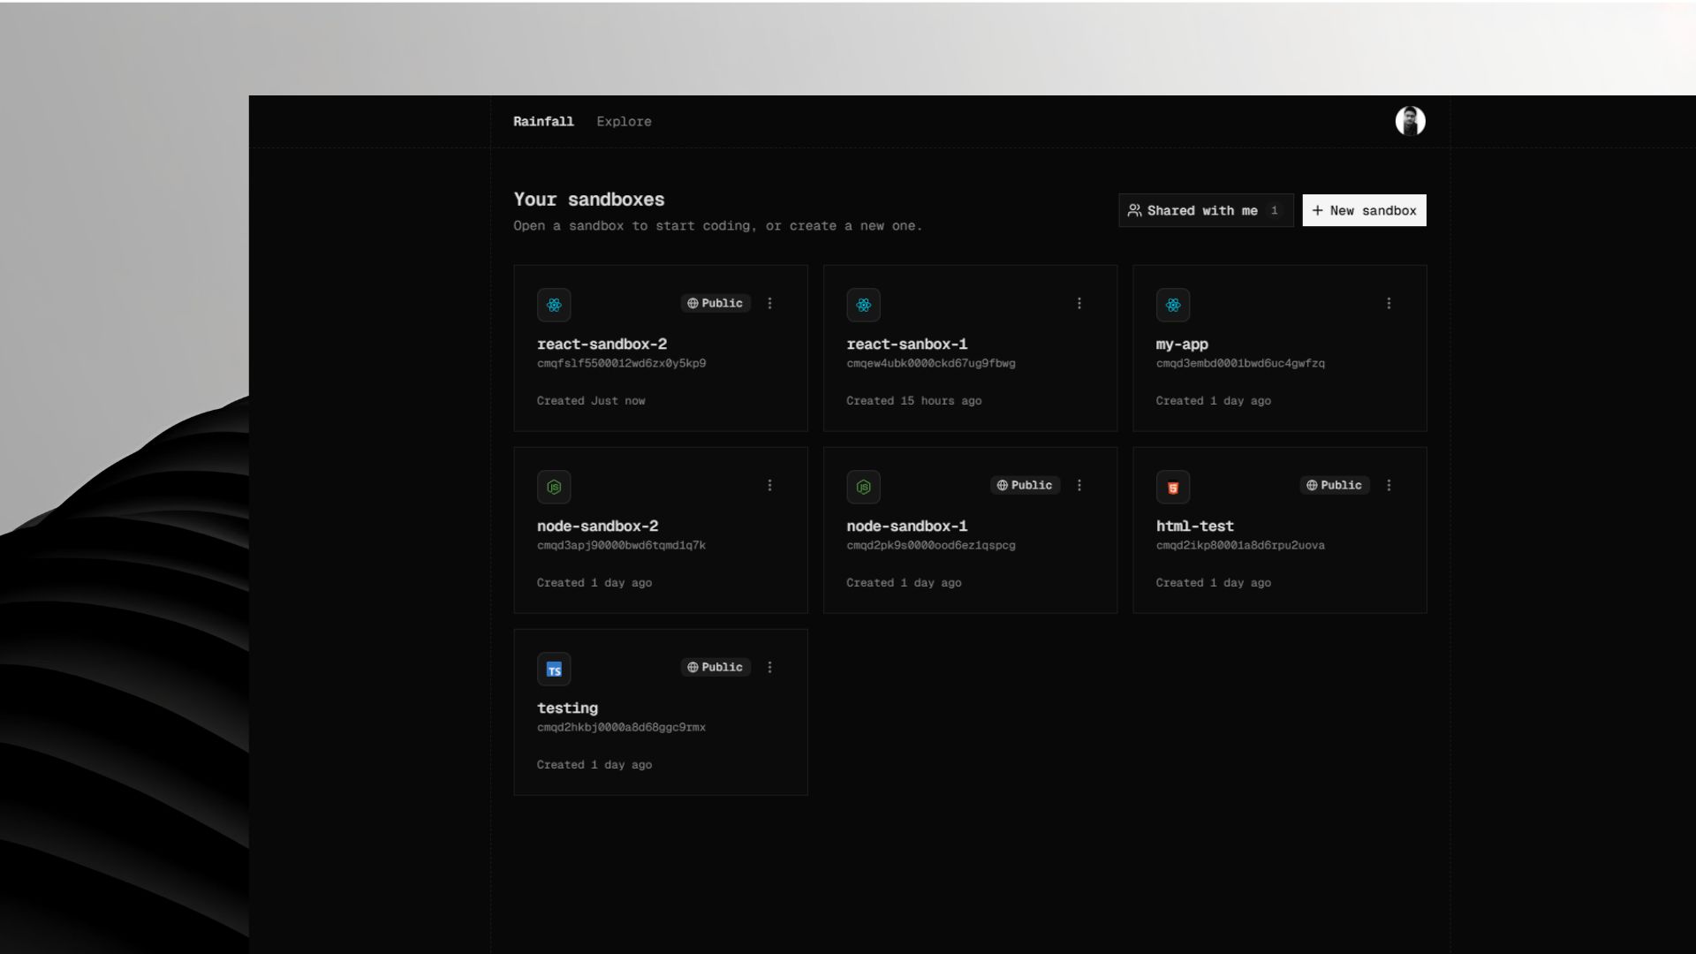Click the 'Created Just now' text
The image size is (1696, 954).
point(591,401)
